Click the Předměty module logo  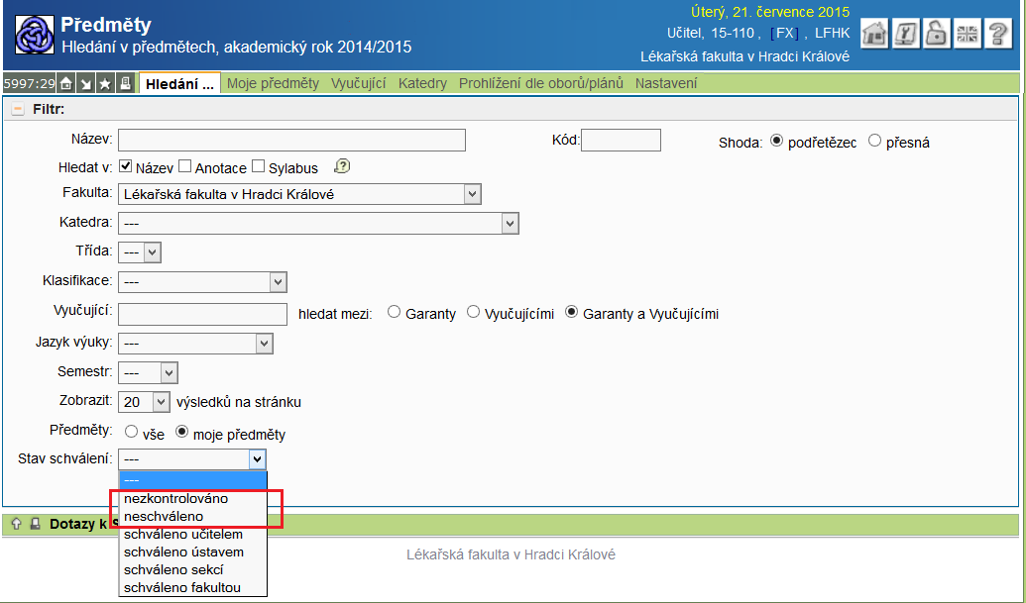[34, 36]
